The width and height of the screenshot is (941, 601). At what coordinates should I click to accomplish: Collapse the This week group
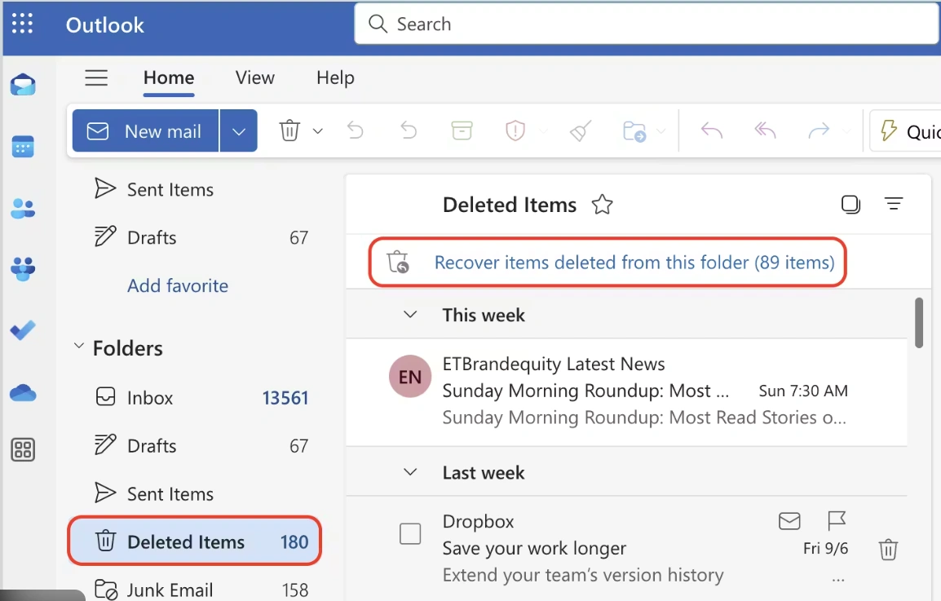pos(410,314)
